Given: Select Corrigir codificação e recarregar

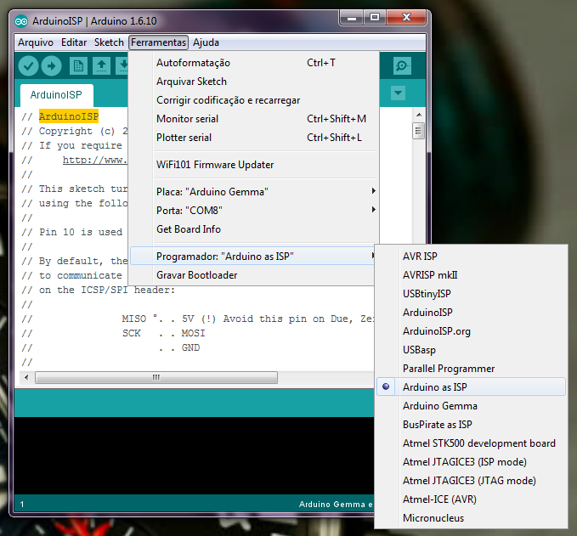Looking at the screenshot, I should 254,100.
